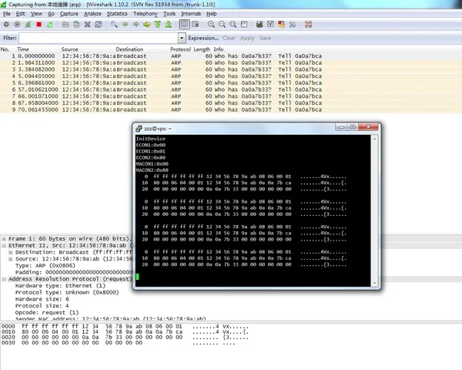The image size is (462, 370).
Task: Open the Edit menu
Action: (x=20, y=14)
